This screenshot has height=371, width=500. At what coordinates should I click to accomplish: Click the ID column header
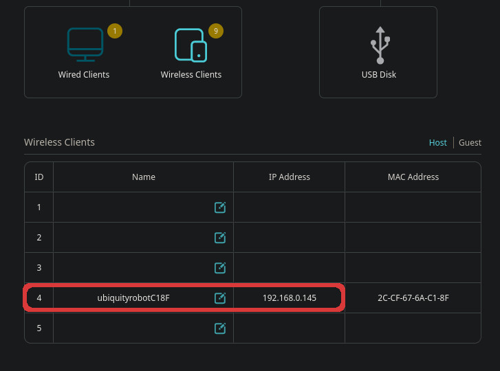pyautogui.click(x=39, y=177)
